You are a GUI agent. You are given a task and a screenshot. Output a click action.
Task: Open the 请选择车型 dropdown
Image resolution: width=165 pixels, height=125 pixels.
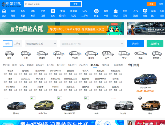[92, 44]
